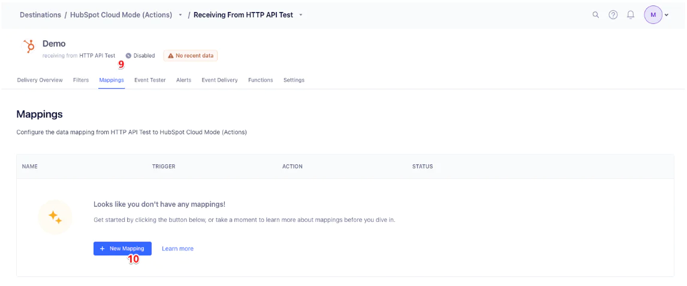Click the Demo destination title
This screenshot has height=286, width=687.
tap(54, 44)
